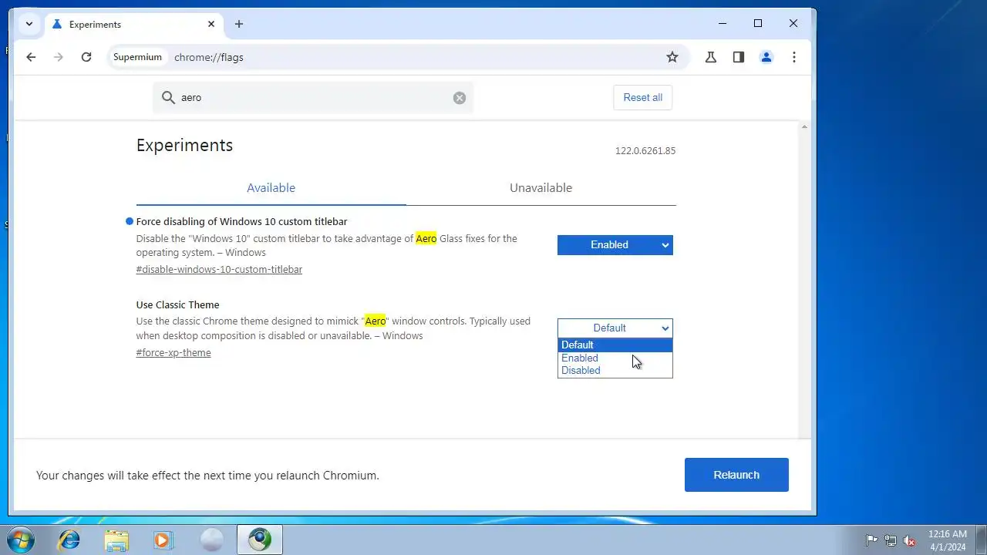The width and height of the screenshot is (987, 555).
Task: Open a new tab with plus button
Action: (x=239, y=24)
